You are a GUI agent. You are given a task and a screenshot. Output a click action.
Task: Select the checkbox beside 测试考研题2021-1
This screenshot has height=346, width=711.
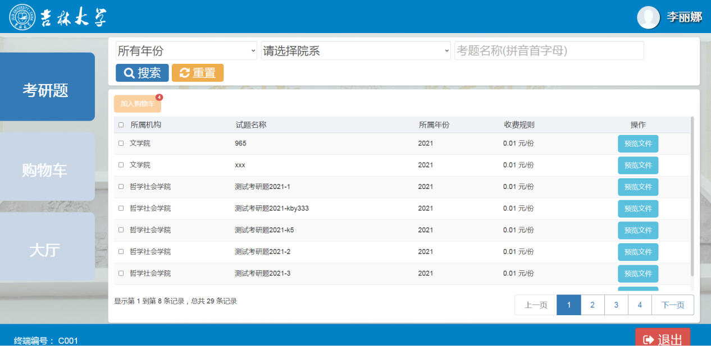(121, 187)
